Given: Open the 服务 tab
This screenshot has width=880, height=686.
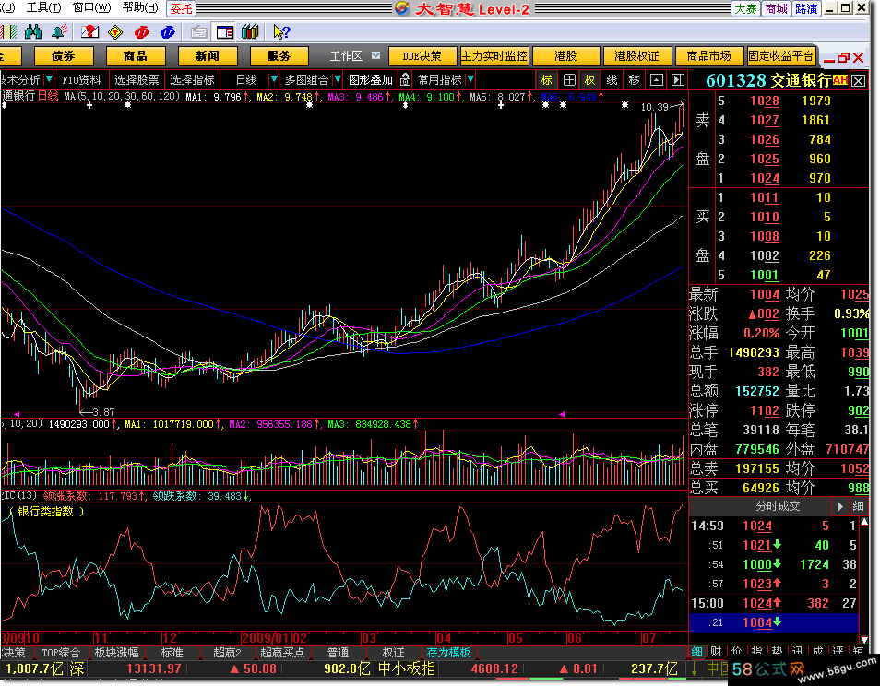Looking at the screenshot, I should pos(279,56).
